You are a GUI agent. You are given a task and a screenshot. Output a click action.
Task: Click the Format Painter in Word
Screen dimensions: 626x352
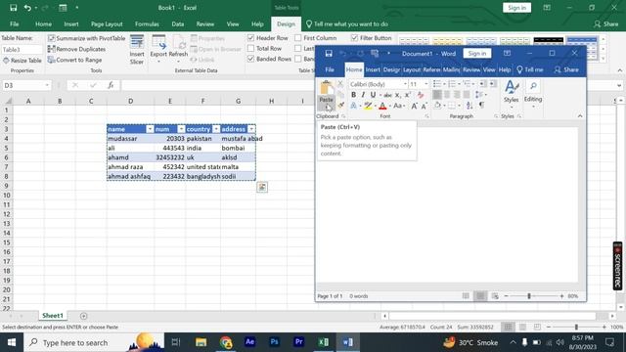click(x=341, y=105)
